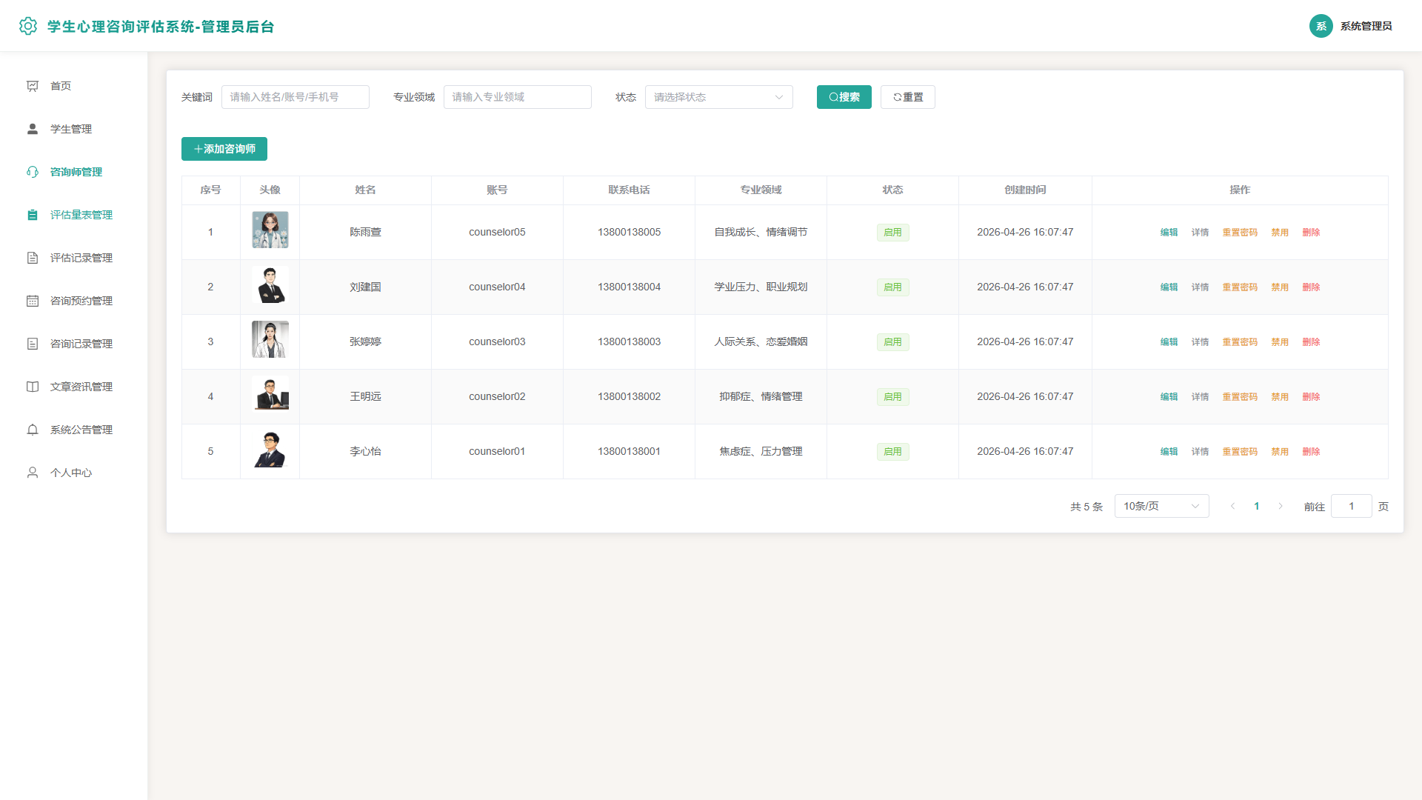
Task: Click the 添加咨询师 button
Action: [x=224, y=149]
